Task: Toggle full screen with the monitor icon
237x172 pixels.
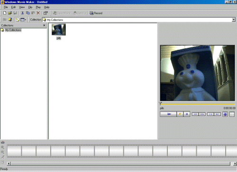Action: [225, 114]
